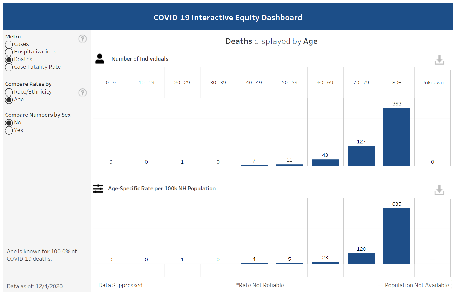The width and height of the screenshot is (456, 295).
Task: Compare rates by Race/Ethnicity
Action: tap(9, 92)
